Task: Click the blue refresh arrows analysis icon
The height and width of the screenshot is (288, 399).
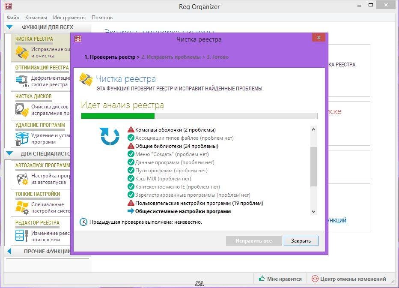Action: (110, 137)
